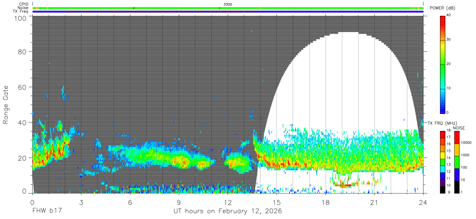
Task: Click the TX FRQ (MHz) legend title
Action: coord(441,123)
